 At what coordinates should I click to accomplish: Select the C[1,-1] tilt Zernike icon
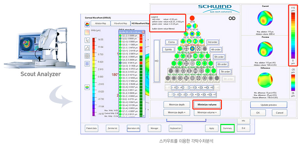(x=189, y=26)
